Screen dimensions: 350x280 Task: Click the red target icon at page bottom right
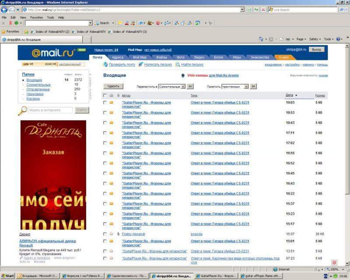point(334,262)
